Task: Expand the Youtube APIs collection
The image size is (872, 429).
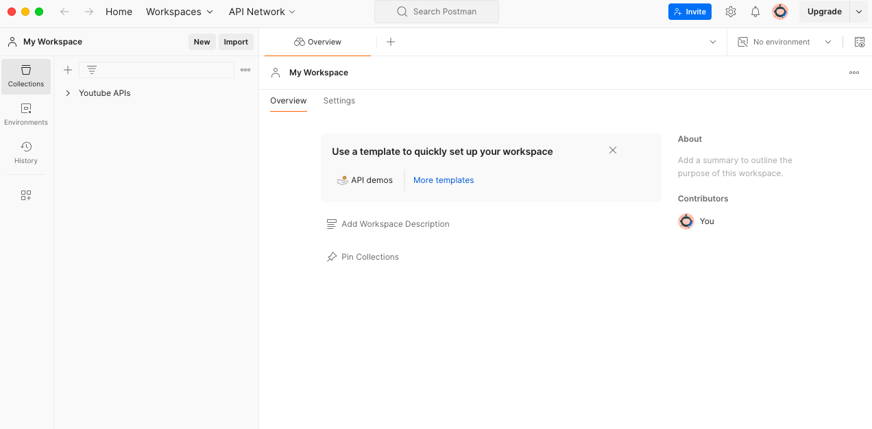Action: pos(68,93)
